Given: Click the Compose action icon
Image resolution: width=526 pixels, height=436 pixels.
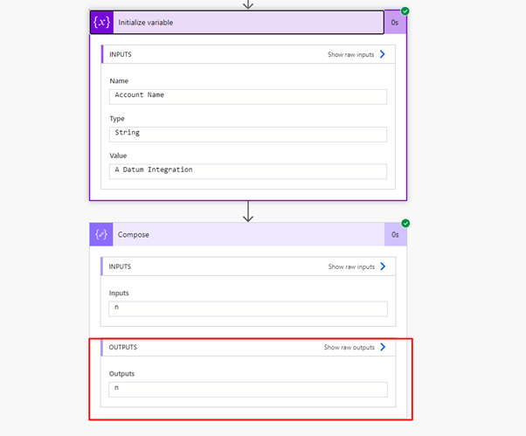Looking at the screenshot, I should tap(101, 234).
